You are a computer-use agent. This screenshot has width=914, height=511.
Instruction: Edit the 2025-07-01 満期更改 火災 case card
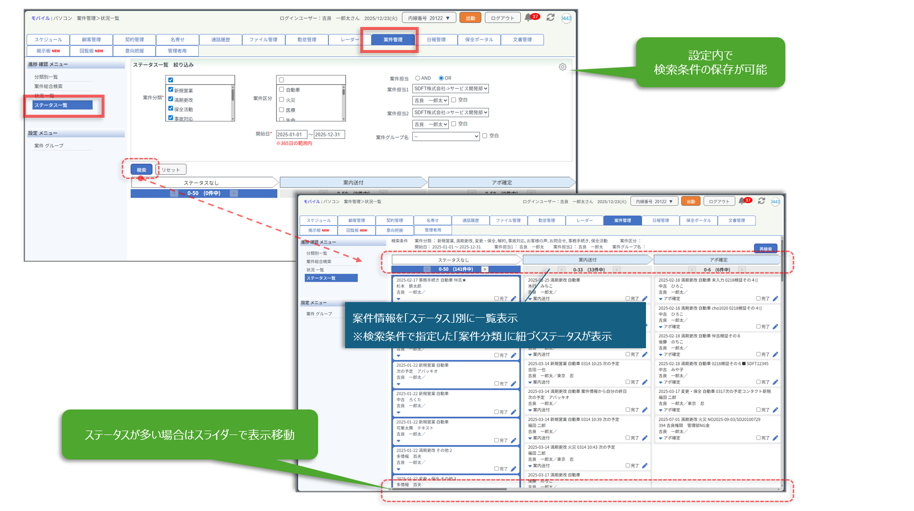pyautogui.click(x=775, y=438)
